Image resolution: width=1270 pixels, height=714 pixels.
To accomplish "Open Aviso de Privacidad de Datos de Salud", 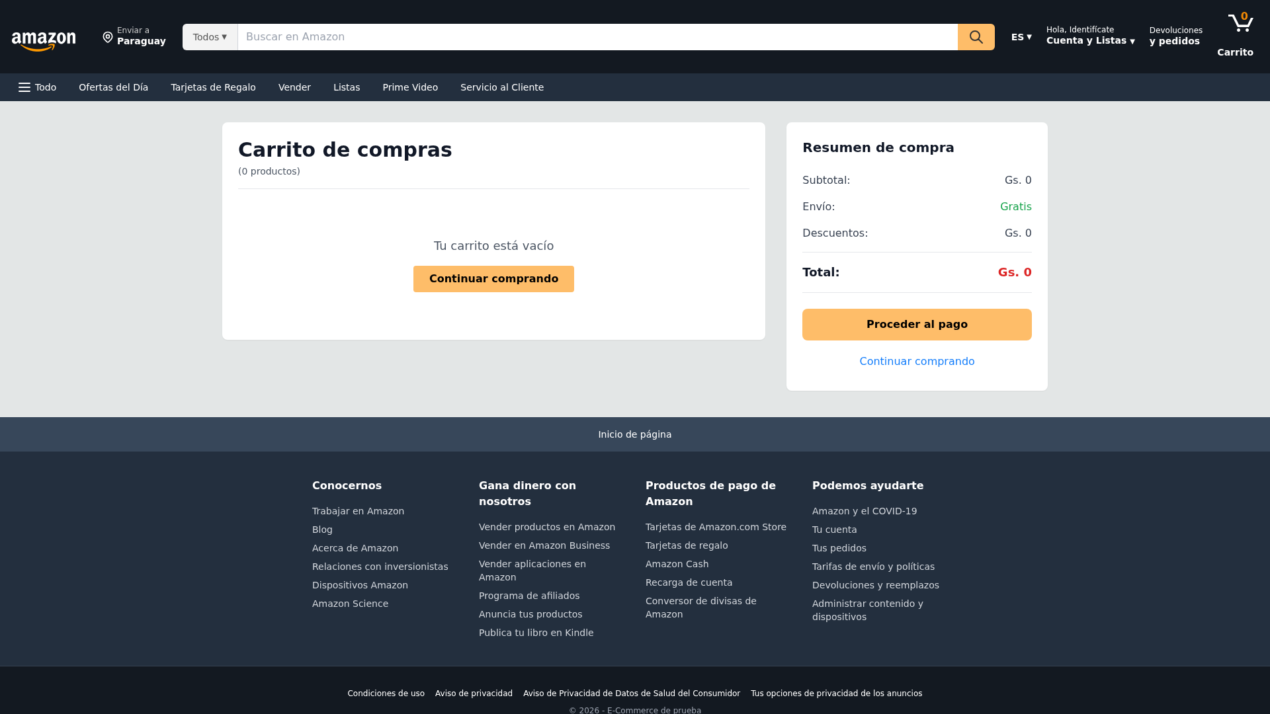I will point(632,694).
